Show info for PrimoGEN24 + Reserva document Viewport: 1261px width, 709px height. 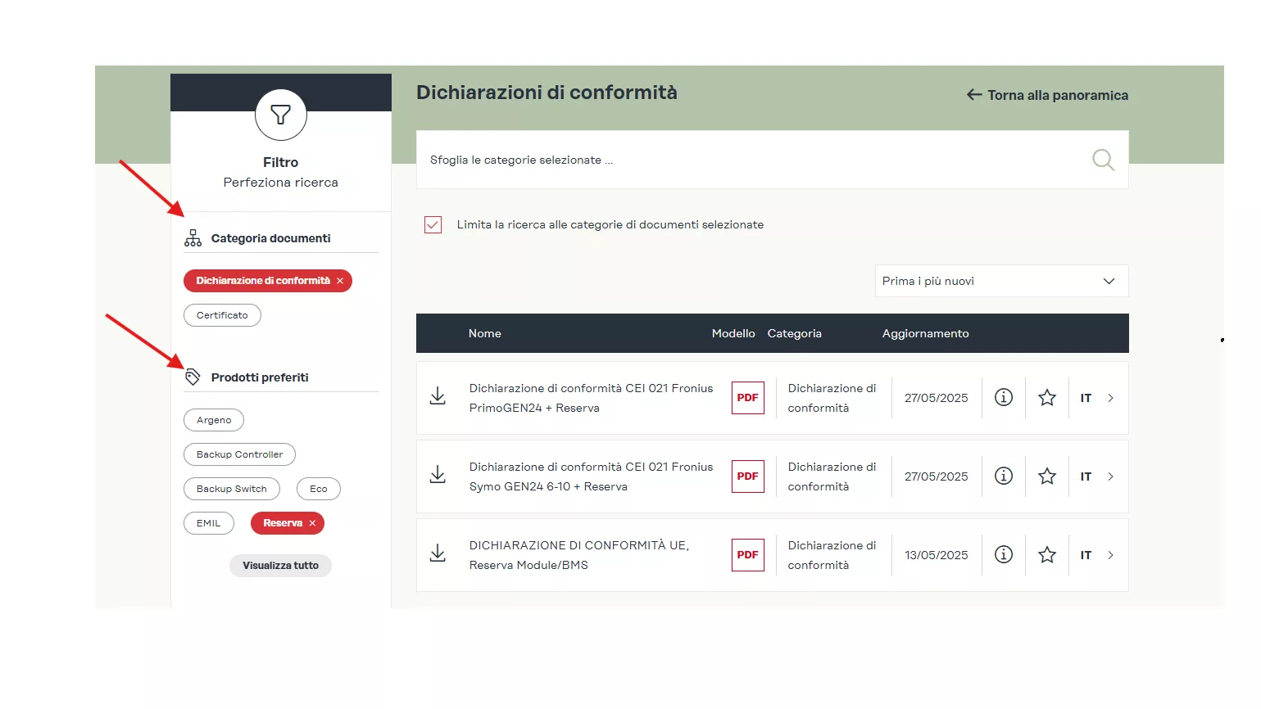(1003, 397)
